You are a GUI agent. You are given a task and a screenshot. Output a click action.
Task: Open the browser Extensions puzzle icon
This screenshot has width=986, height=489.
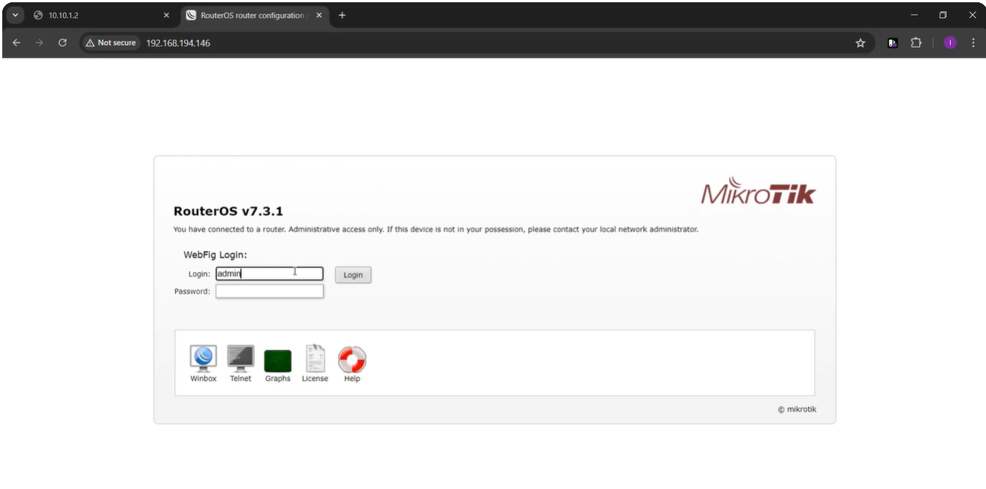916,43
